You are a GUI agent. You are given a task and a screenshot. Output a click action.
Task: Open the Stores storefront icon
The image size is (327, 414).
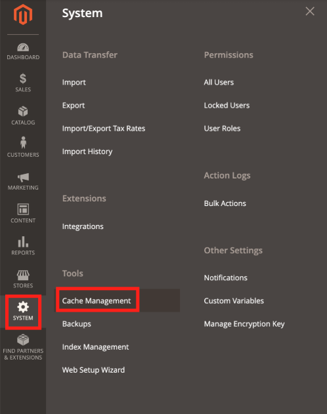[x=23, y=275]
